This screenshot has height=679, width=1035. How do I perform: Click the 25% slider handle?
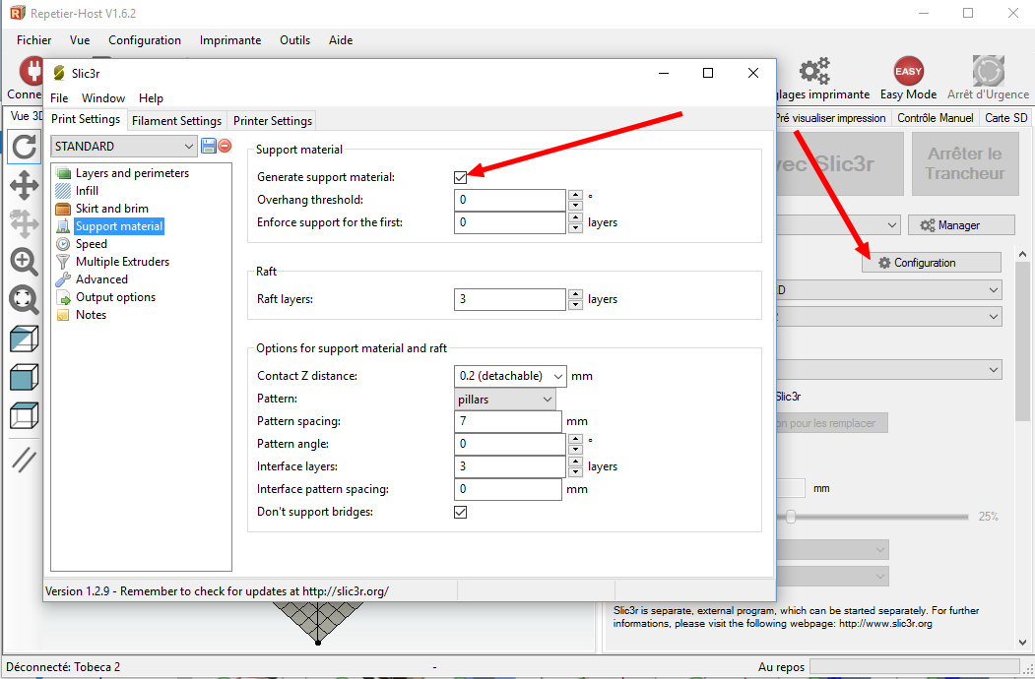point(790,517)
